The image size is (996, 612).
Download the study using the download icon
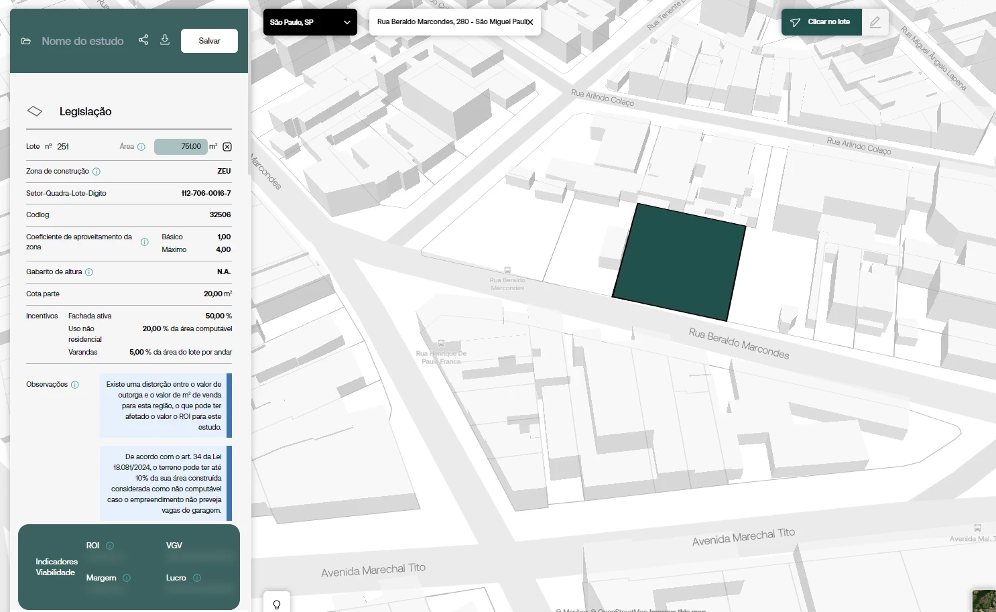[165, 40]
